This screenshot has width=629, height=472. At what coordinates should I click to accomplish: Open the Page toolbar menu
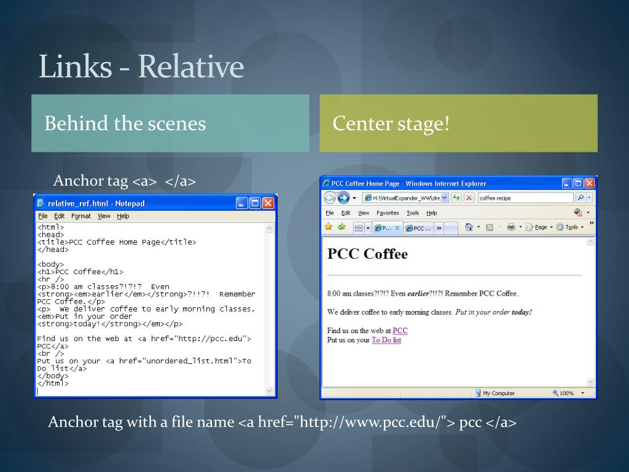pos(539,227)
